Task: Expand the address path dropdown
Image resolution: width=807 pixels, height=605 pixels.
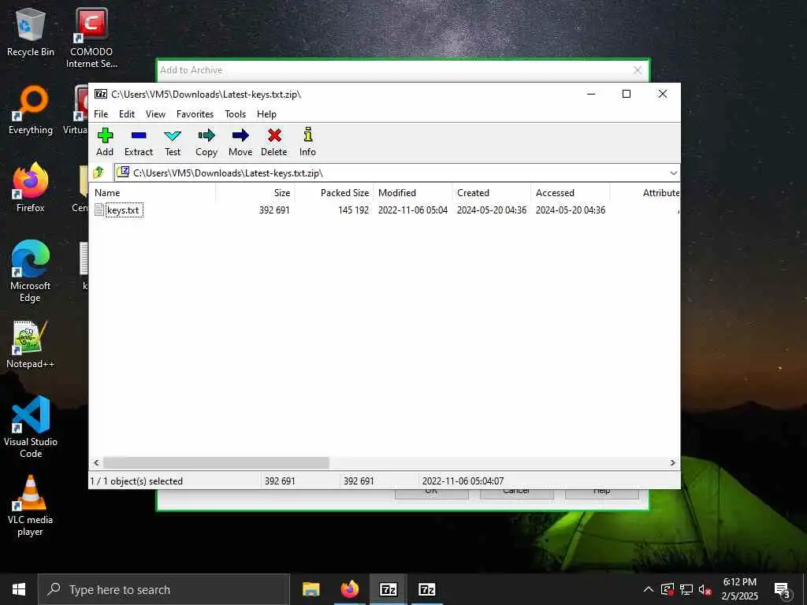Action: (x=673, y=173)
